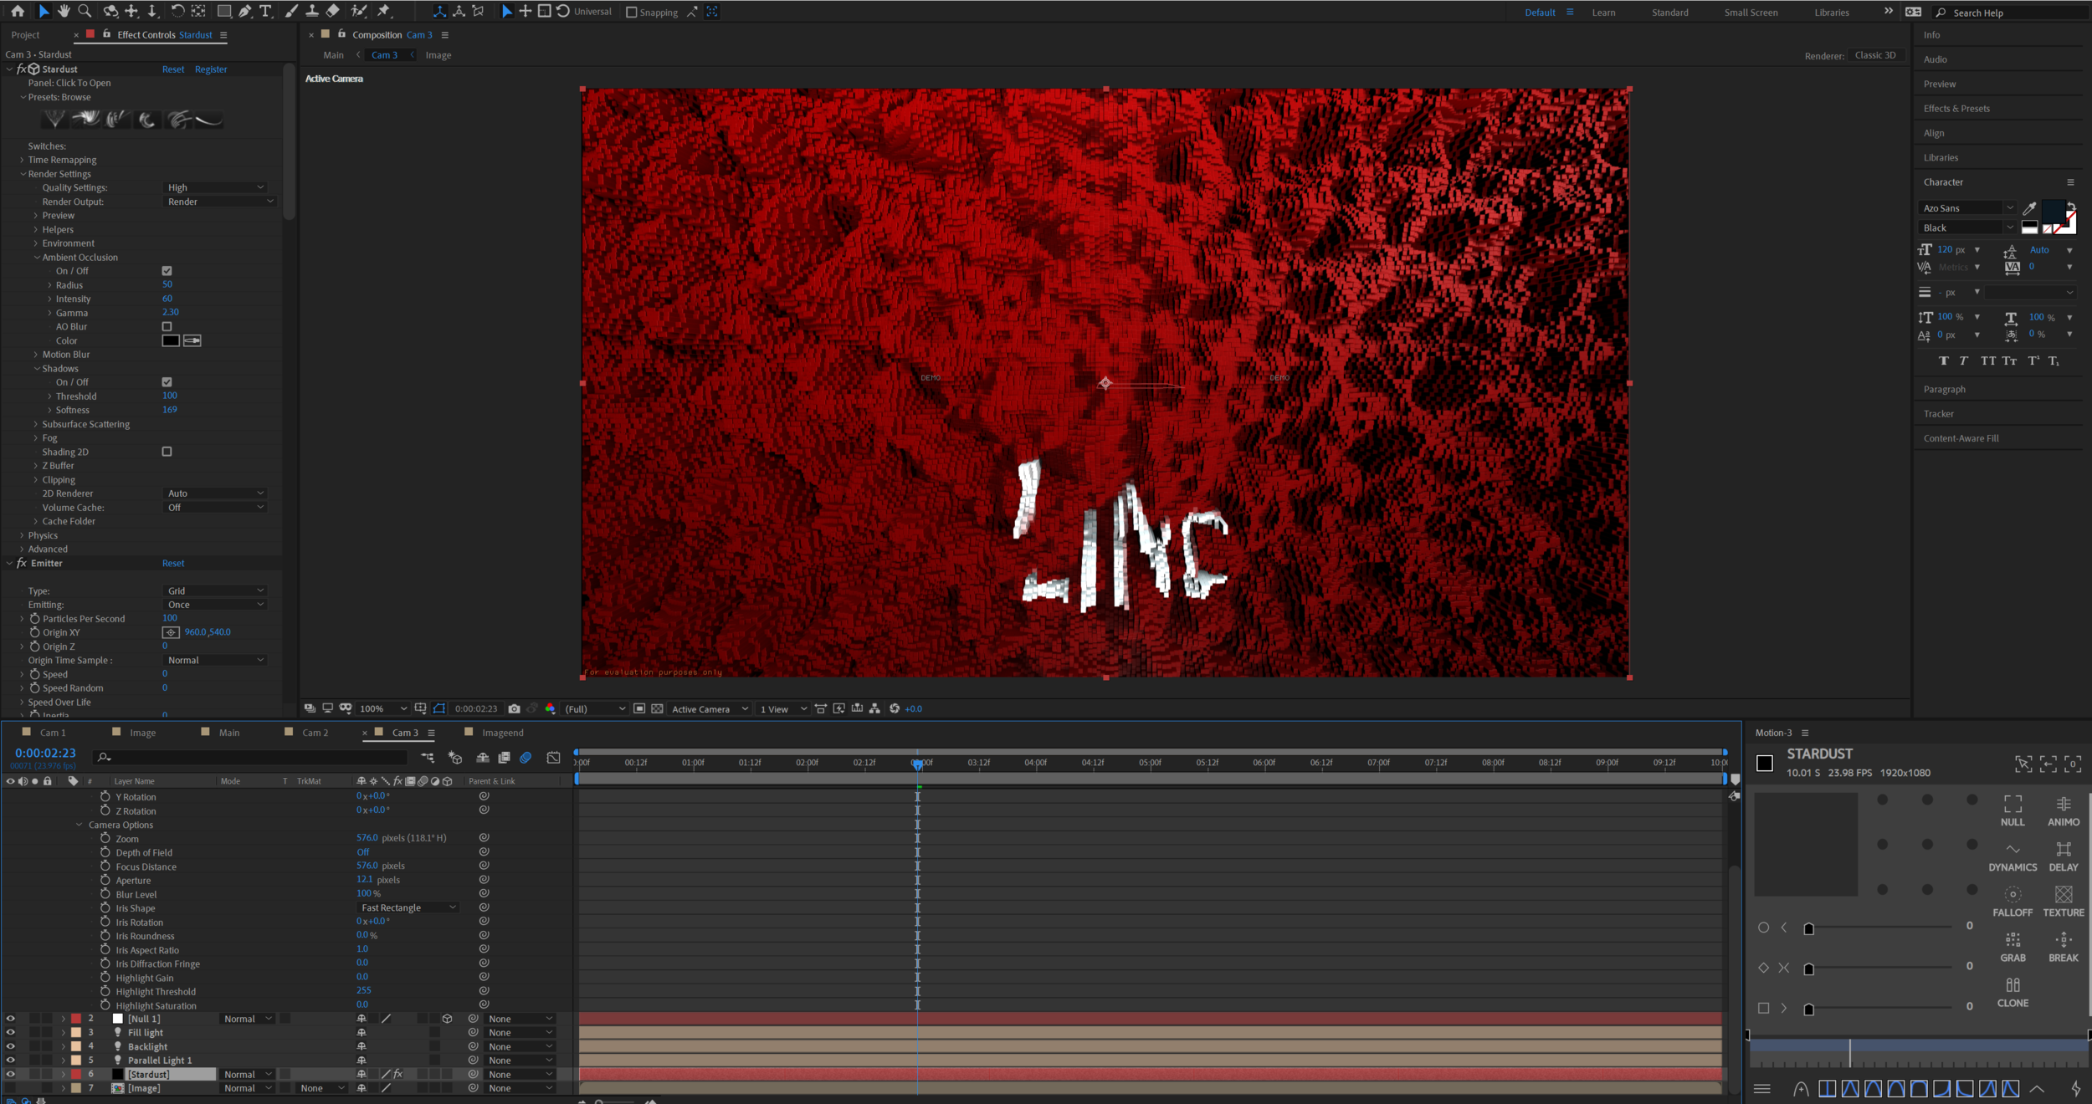Image resolution: width=2092 pixels, height=1104 pixels.
Task: Select the Zoom magnifier tool
Action: [85, 11]
